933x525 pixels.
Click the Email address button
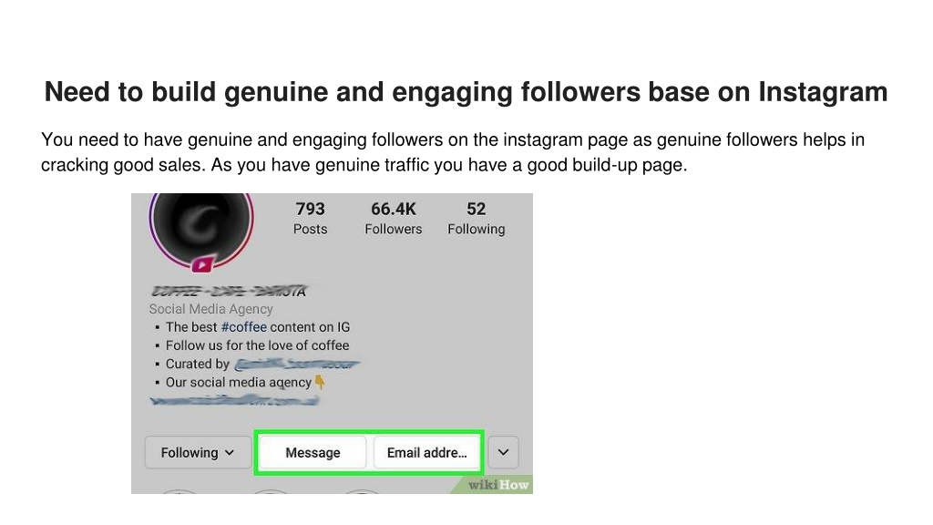point(426,452)
